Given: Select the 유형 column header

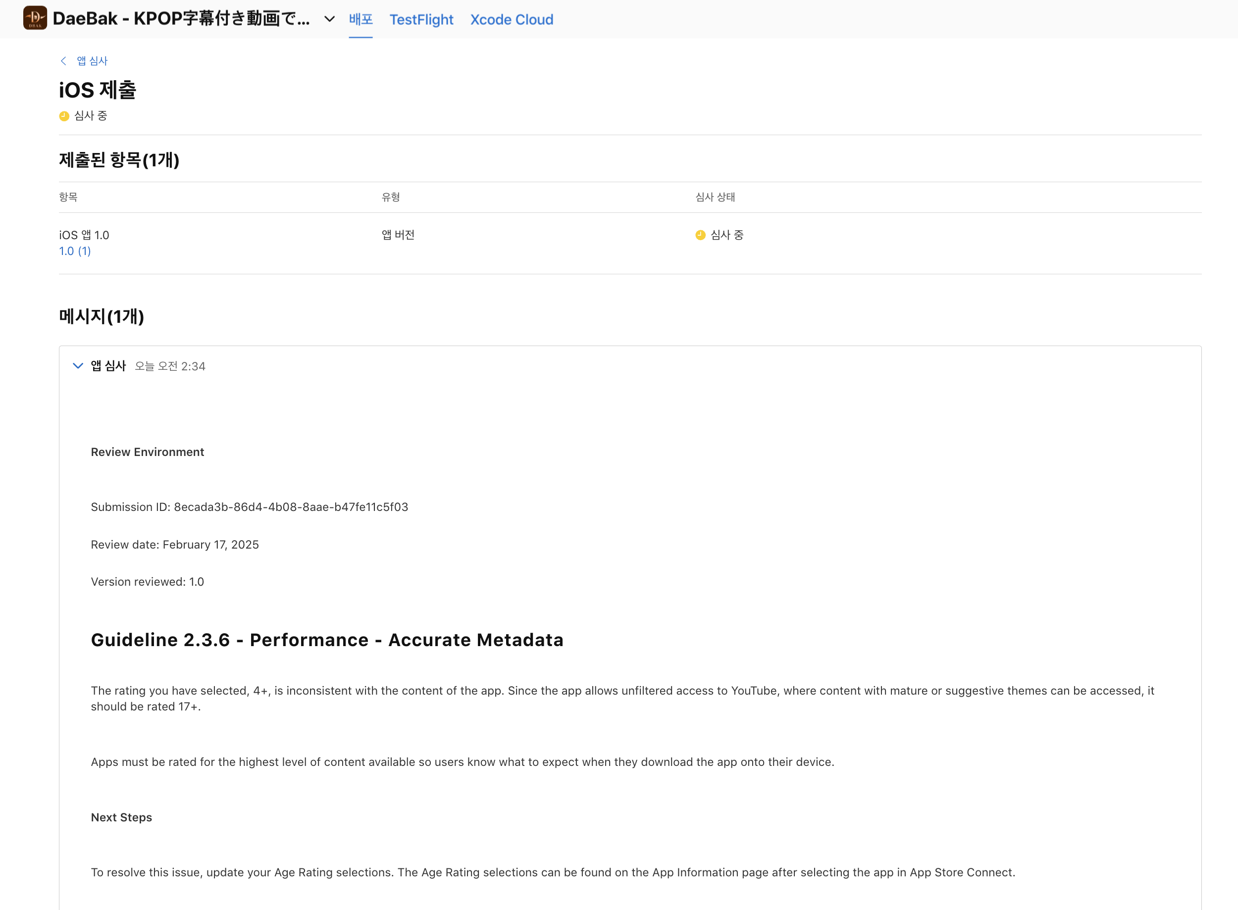Looking at the screenshot, I should (391, 197).
